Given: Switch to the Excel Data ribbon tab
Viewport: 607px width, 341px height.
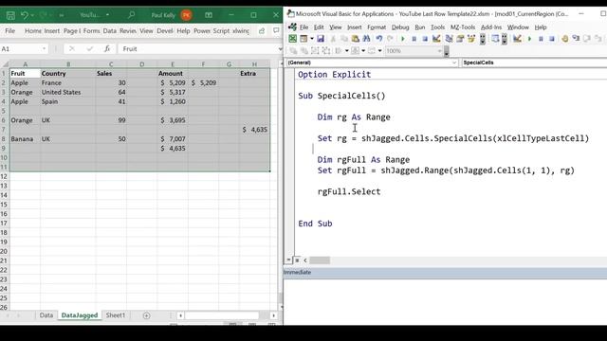Looking at the screenshot, I should 110,30.
